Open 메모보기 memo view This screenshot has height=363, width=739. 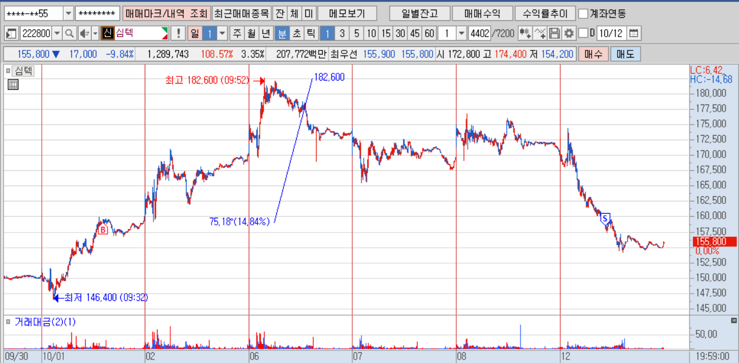(347, 13)
